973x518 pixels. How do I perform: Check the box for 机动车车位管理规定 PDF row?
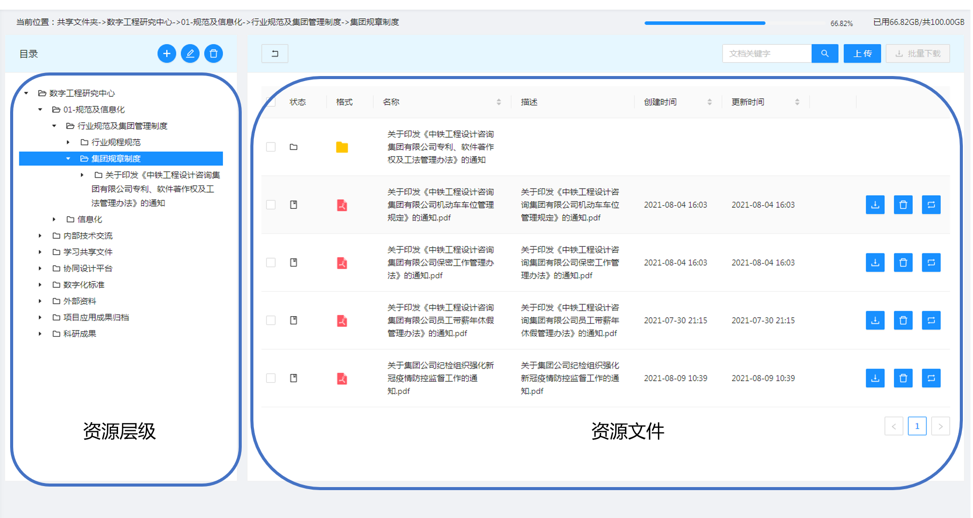[271, 205]
